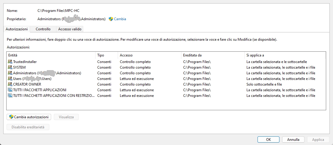The image size is (333, 145).
Task: Click the Visualizza button
Action: coord(66,117)
